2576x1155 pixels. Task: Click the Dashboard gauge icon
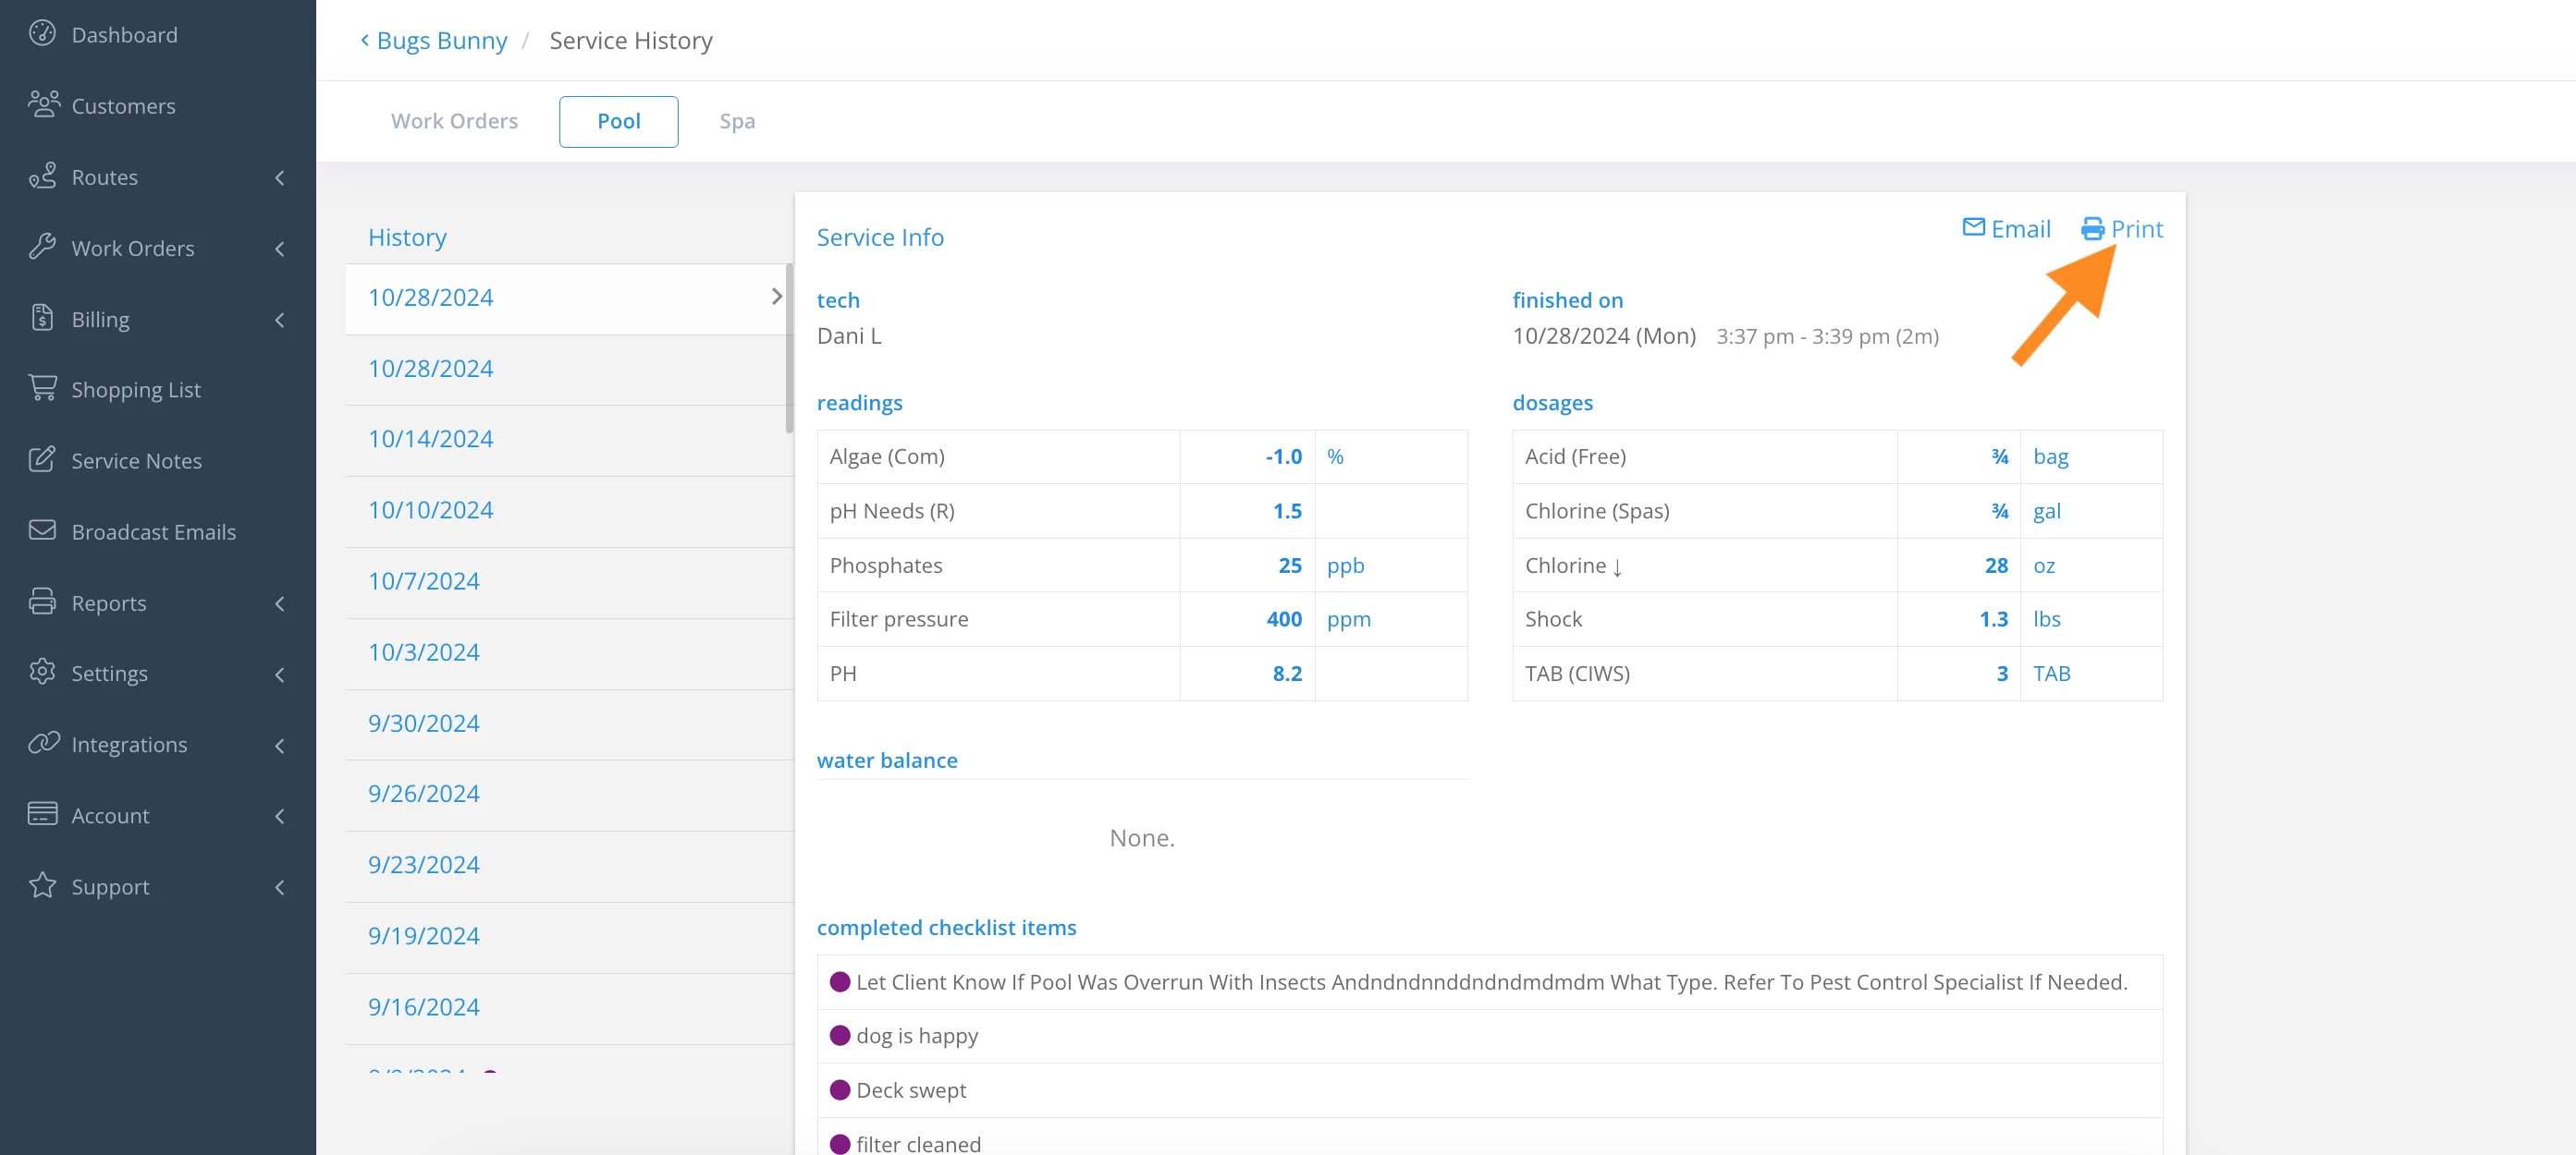click(x=42, y=34)
